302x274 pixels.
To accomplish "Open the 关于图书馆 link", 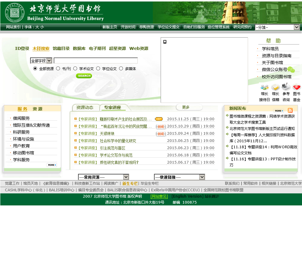I will pos(272,63).
